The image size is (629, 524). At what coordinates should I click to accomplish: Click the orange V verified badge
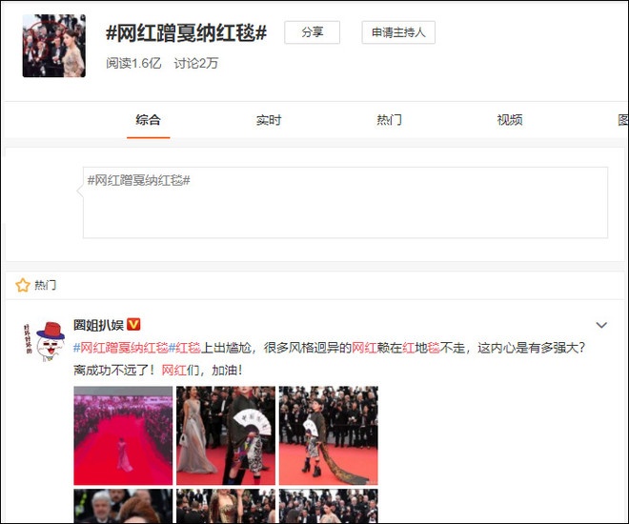tap(133, 324)
